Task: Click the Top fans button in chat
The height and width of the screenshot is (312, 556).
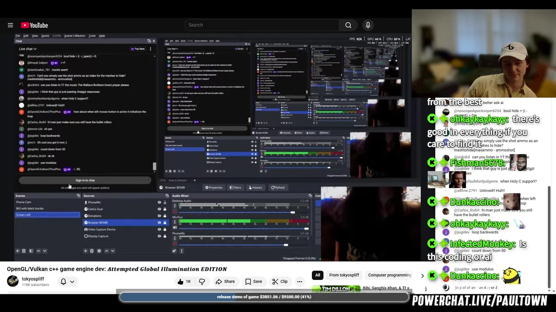Action: click(138, 49)
